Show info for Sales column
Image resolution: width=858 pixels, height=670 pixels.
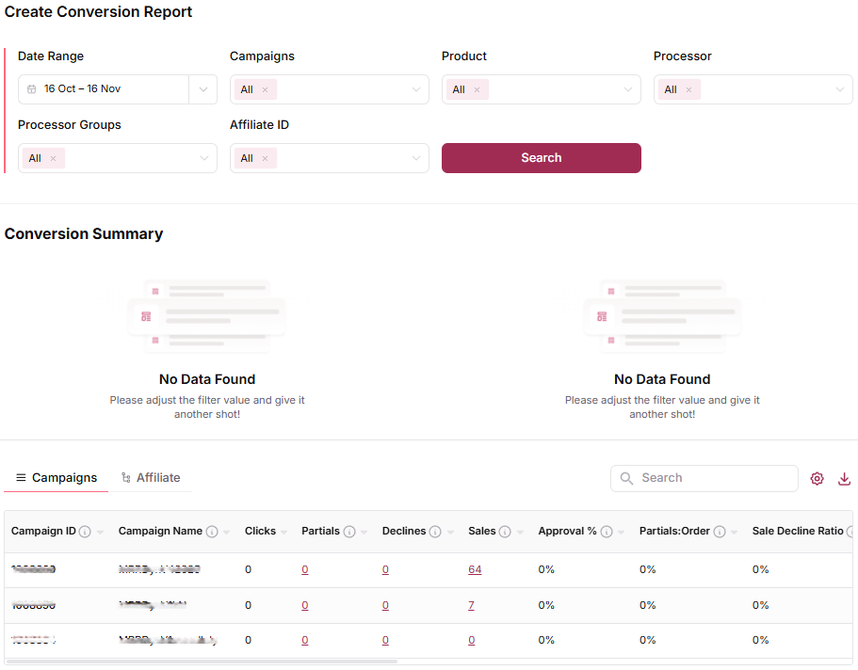(x=505, y=532)
